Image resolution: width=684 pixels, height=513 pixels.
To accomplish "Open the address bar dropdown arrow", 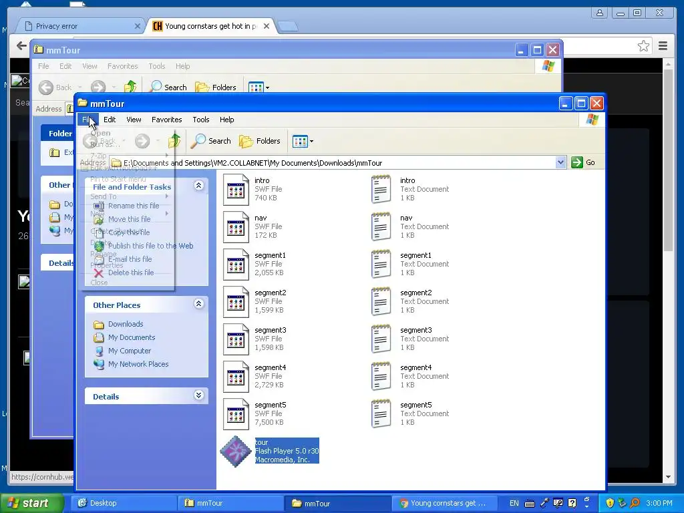I will point(560,163).
